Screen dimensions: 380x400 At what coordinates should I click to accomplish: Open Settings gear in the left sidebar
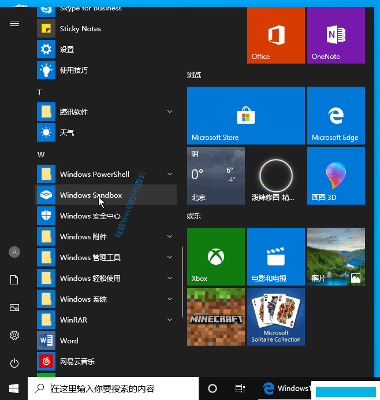[14, 335]
